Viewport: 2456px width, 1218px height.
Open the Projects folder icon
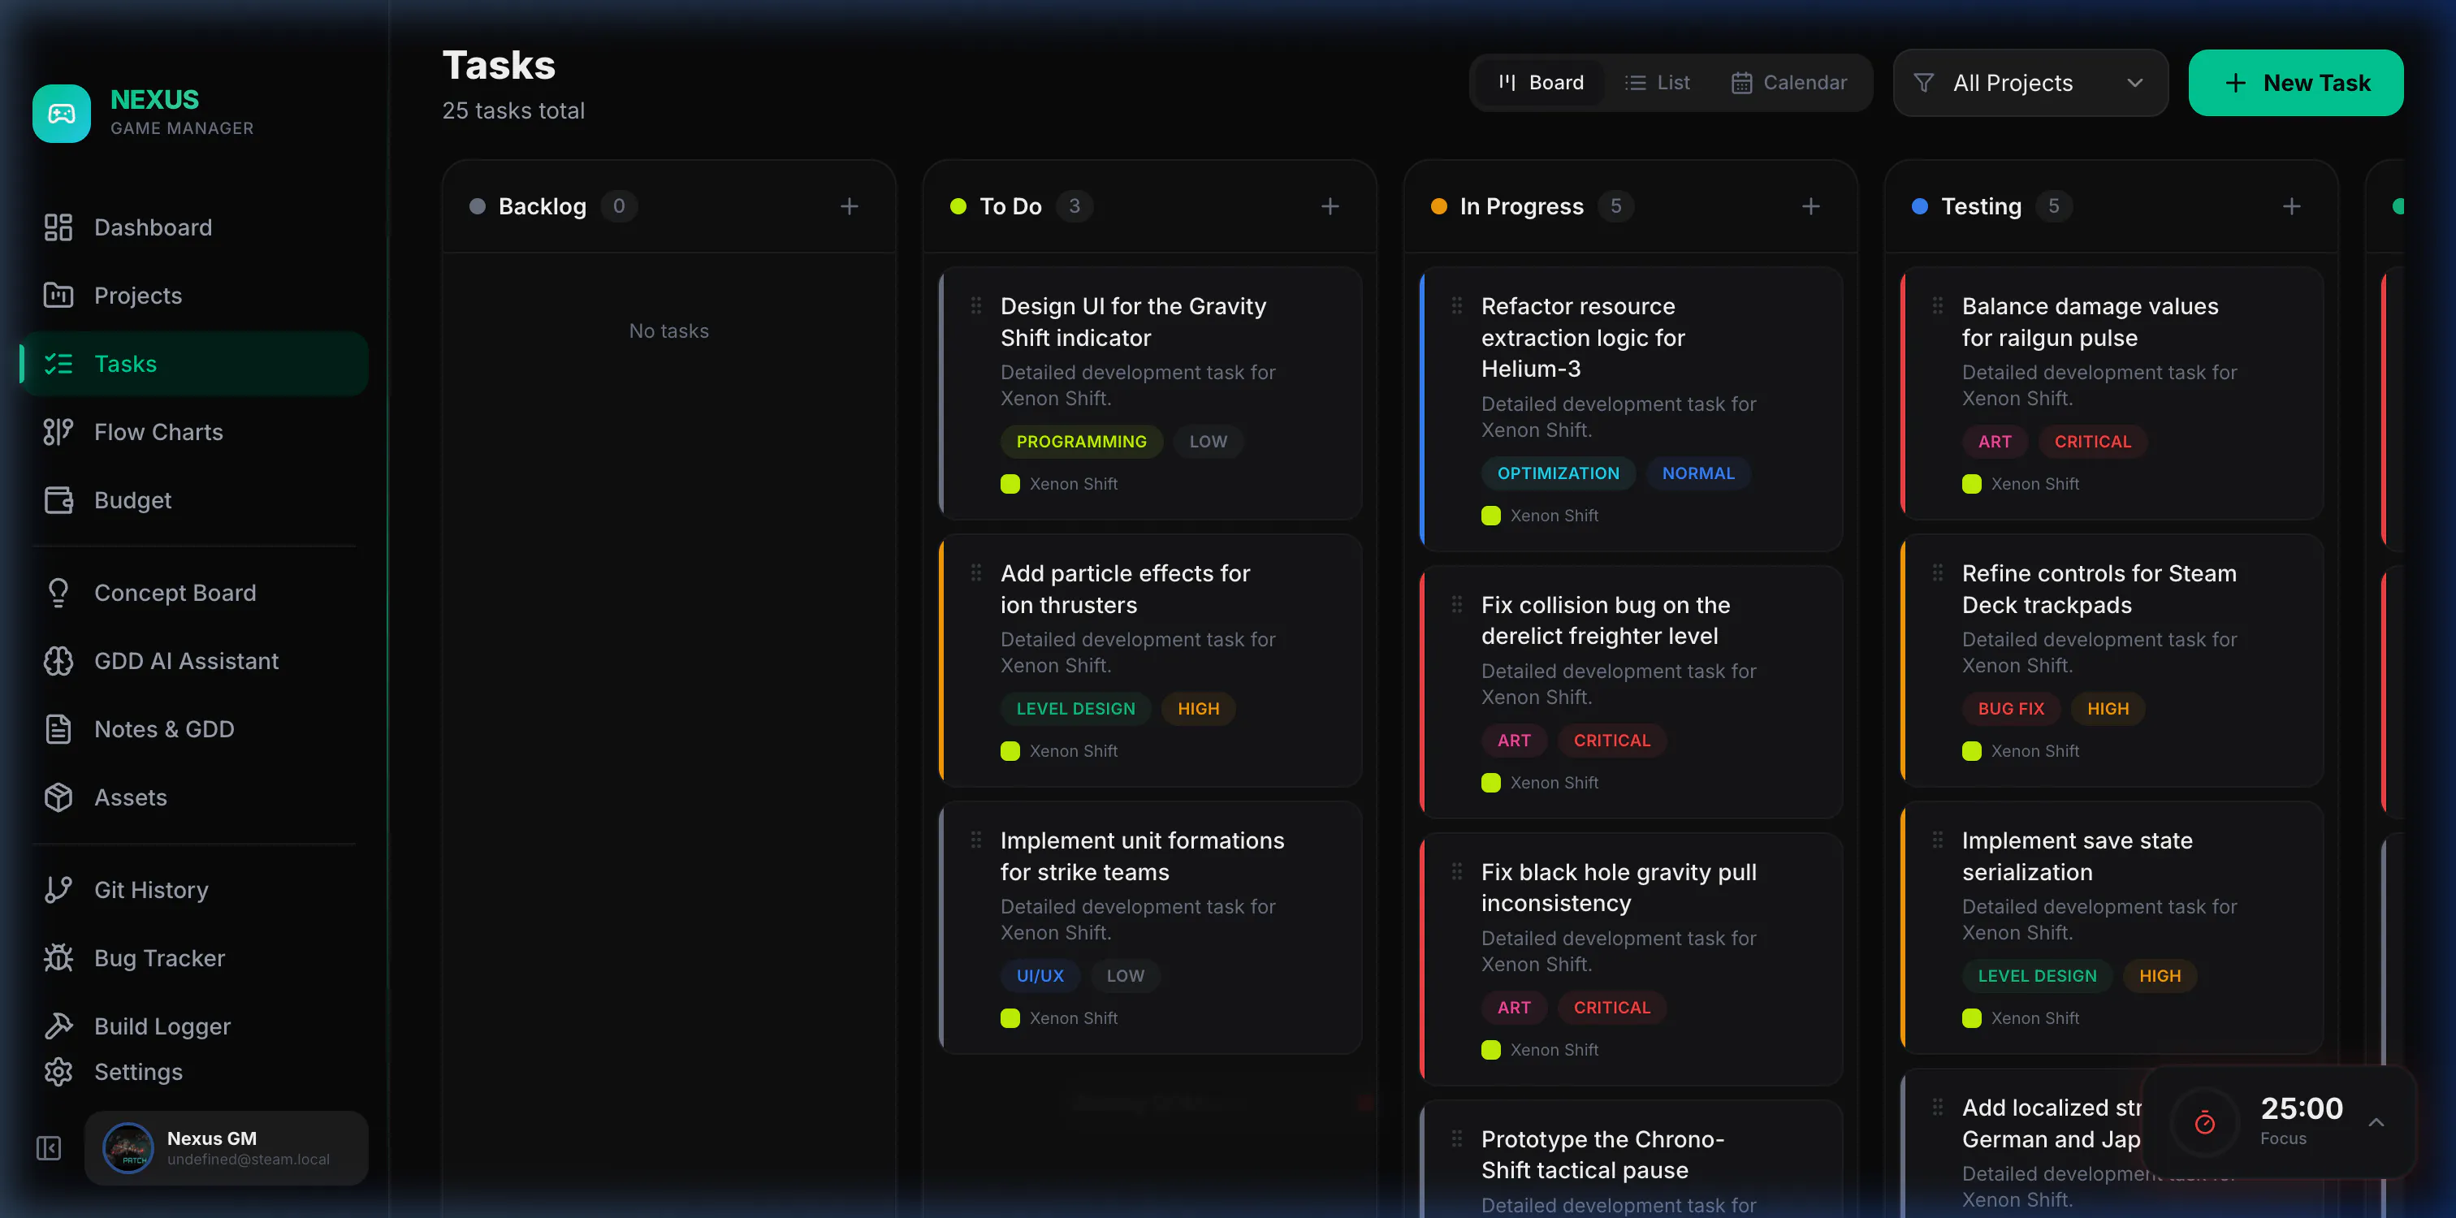click(x=58, y=296)
